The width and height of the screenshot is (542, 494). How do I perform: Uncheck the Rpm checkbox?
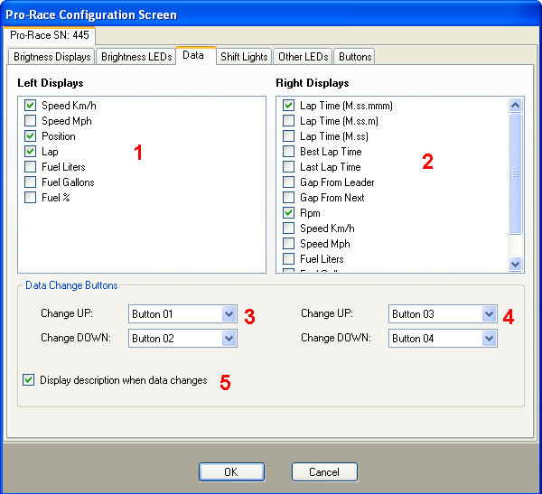[289, 213]
